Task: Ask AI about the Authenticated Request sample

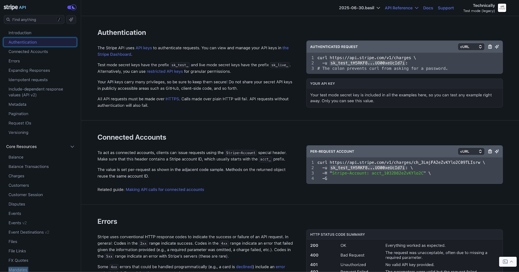Action: pos(497,47)
